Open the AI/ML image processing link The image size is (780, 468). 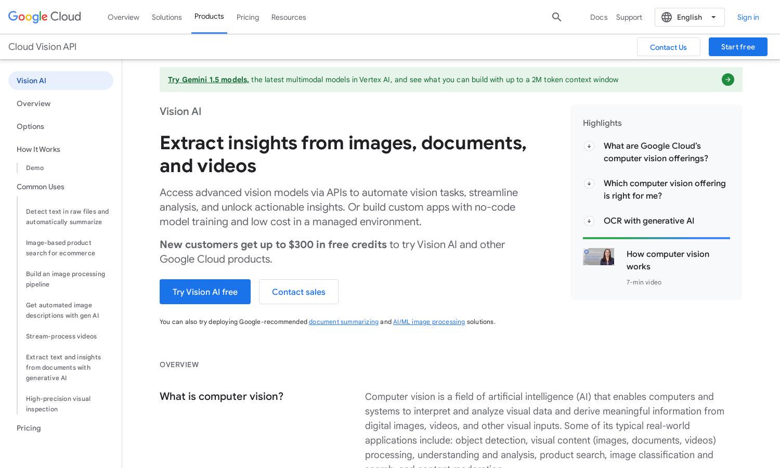(x=429, y=322)
